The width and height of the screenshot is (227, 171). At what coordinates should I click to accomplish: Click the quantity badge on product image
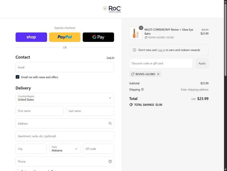click(x=141, y=28)
